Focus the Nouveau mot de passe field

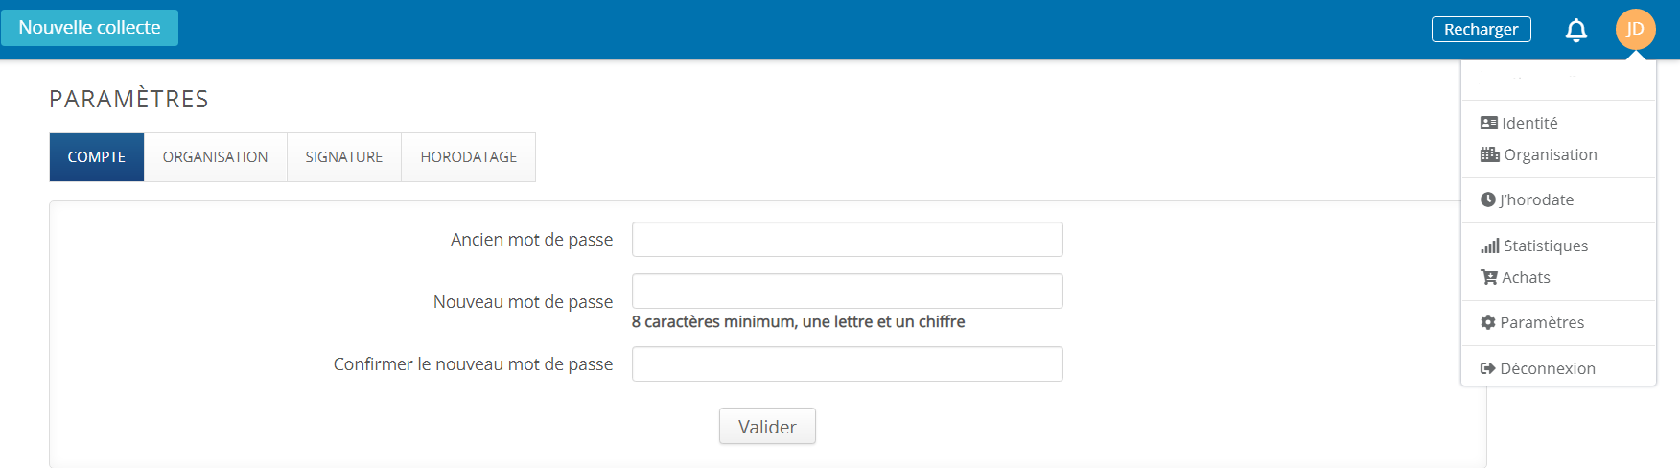coord(847,292)
